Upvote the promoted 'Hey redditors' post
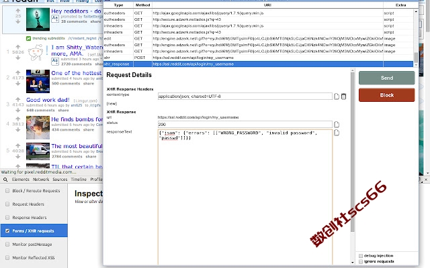Screen dimensions: 430x268 point(18,11)
